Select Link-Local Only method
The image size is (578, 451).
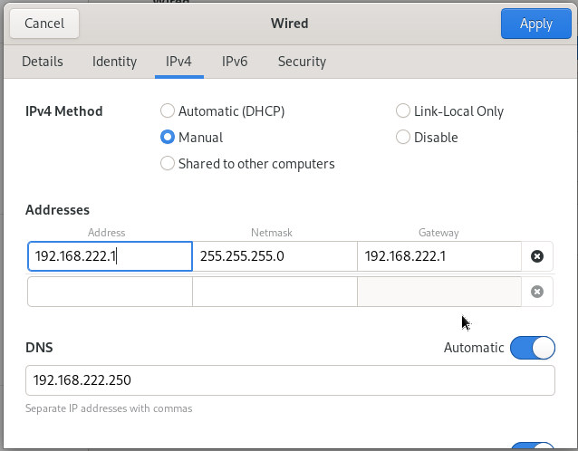coord(403,111)
